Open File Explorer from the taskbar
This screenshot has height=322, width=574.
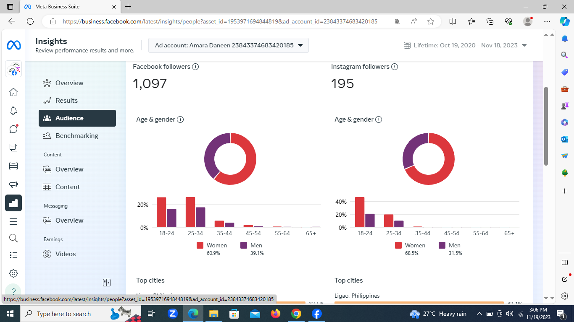pyautogui.click(x=214, y=314)
